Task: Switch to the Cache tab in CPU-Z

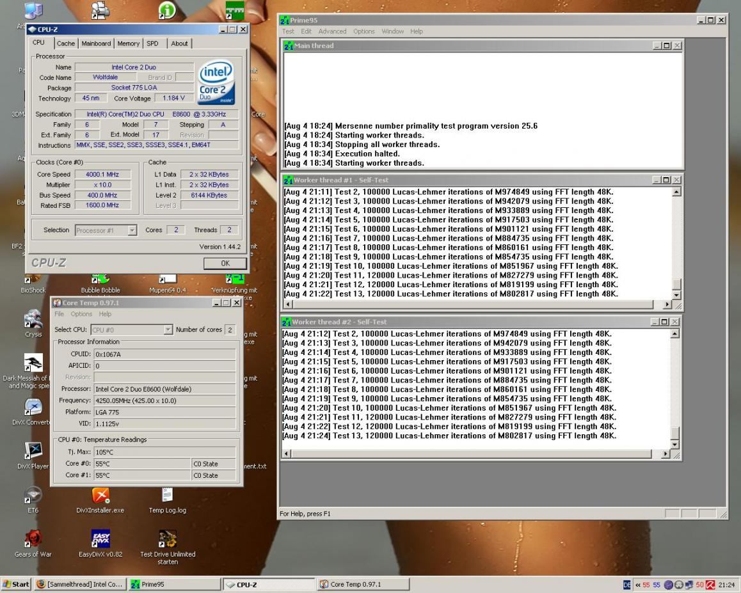Action: (66, 43)
